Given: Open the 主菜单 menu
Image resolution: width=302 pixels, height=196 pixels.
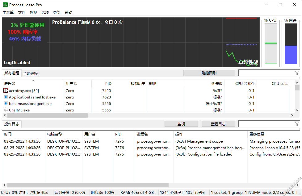Looking at the screenshot, I should pos(8,13).
